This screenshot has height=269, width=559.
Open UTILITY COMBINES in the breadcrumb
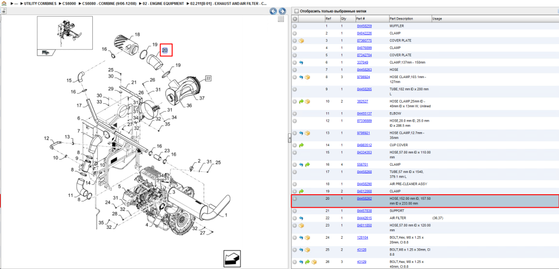click(x=40, y=3)
